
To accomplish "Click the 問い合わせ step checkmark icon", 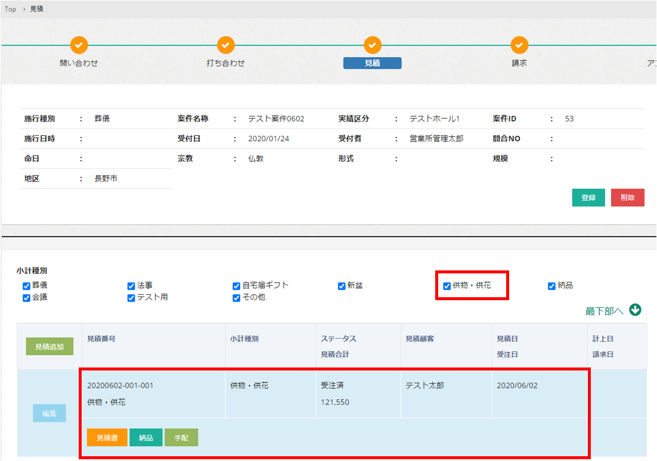I will coord(79,45).
